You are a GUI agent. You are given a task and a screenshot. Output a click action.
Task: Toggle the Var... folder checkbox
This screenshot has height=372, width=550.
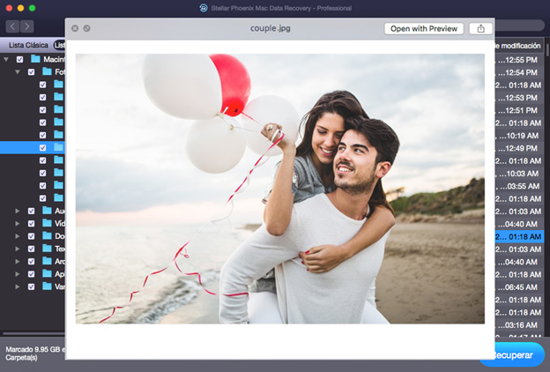(x=31, y=286)
